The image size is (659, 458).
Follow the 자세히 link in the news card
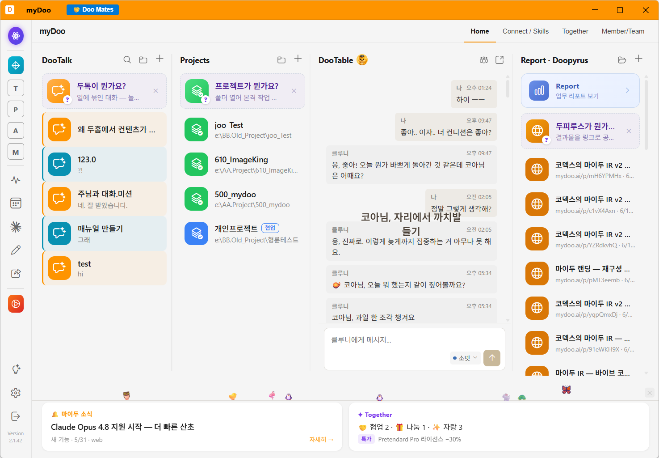click(x=321, y=440)
